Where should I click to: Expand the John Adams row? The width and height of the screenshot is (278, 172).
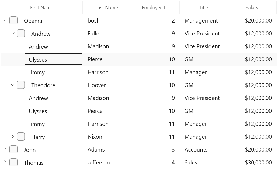click(5, 149)
